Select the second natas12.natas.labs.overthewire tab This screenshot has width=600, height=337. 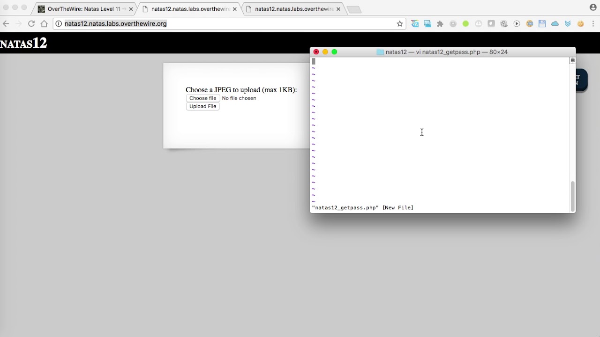(x=190, y=9)
